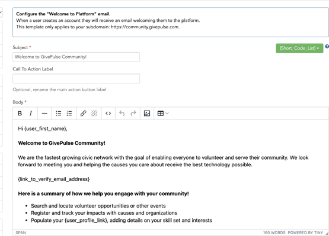Click into the Subject input field
Screen dimensions: 329x236
[x=76, y=57]
